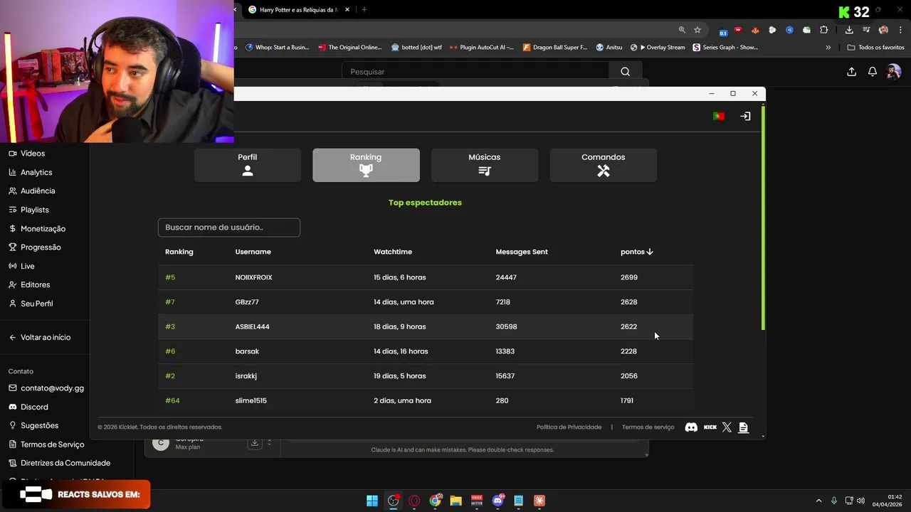Open the user avatar in page header
The image size is (911, 512).
click(894, 72)
